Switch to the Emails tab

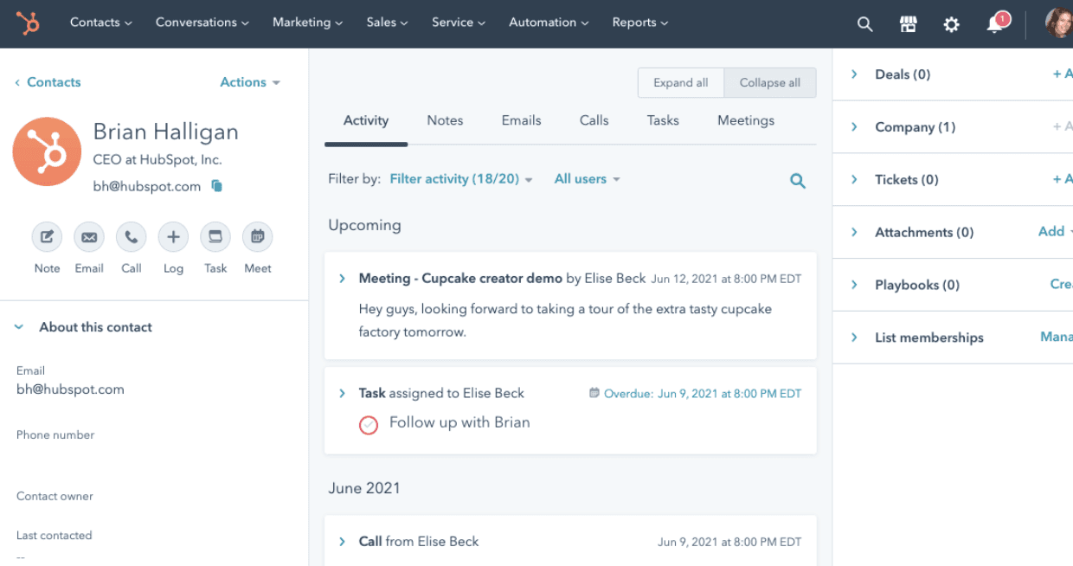point(521,121)
